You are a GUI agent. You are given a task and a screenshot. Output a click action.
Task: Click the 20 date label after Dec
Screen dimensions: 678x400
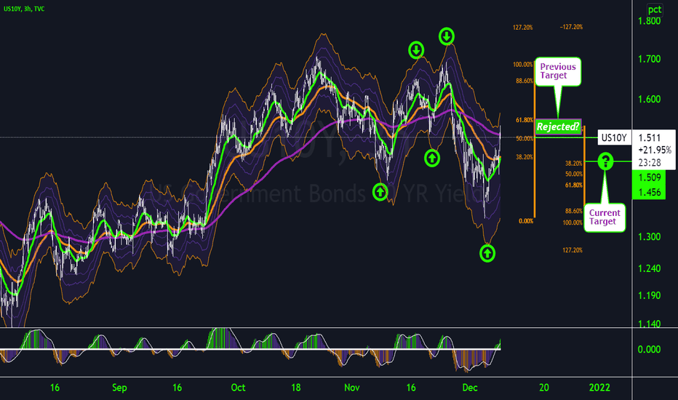pyautogui.click(x=544, y=388)
